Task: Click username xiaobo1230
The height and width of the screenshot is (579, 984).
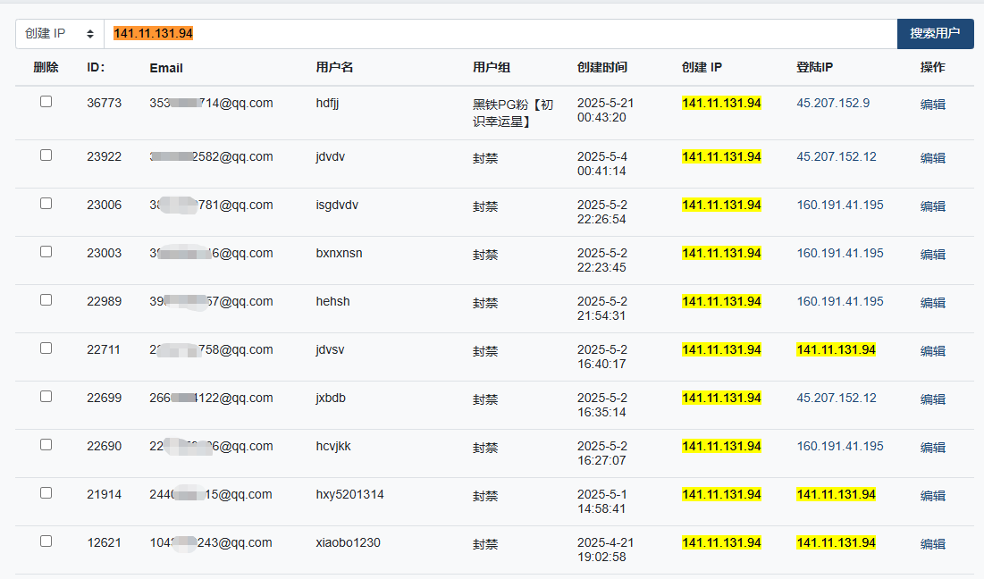Action: point(348,543)
